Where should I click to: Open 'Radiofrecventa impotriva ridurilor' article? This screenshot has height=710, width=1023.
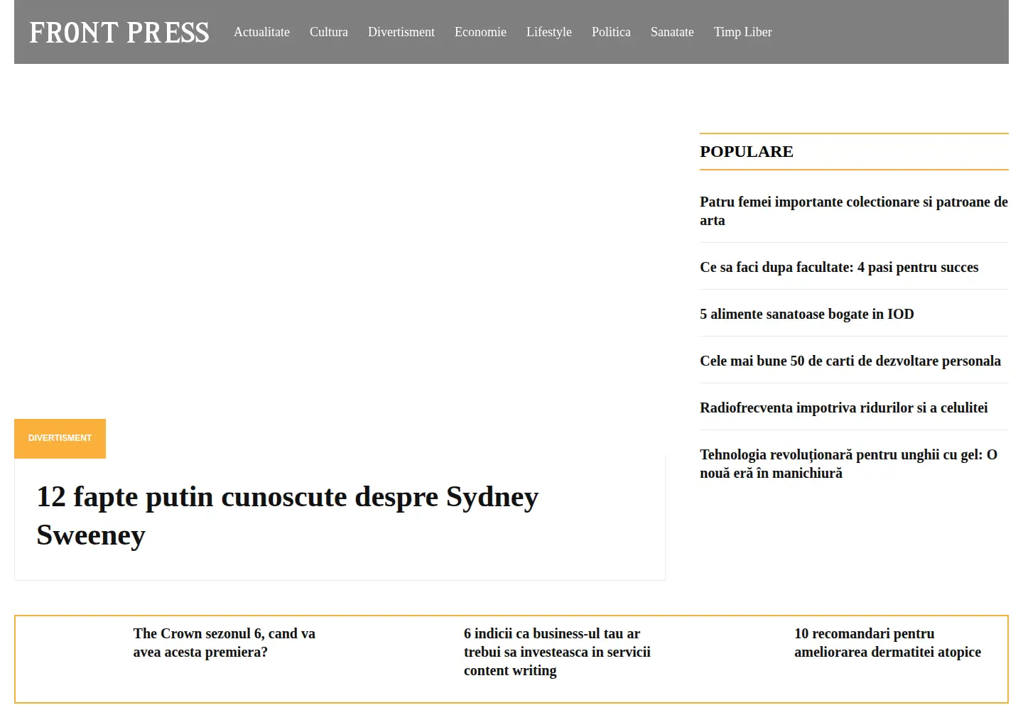(844, 408)
